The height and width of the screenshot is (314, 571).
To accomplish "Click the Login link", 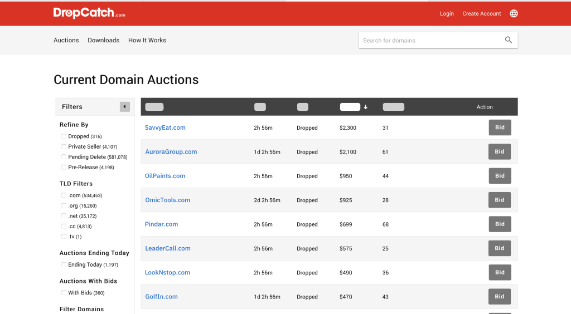I will click(447, 14).
